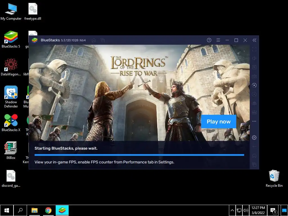The width and height of the screenshot is (288, 216).
Task: Select discord_ga... file on desktop
Action: tap(11, 179)
